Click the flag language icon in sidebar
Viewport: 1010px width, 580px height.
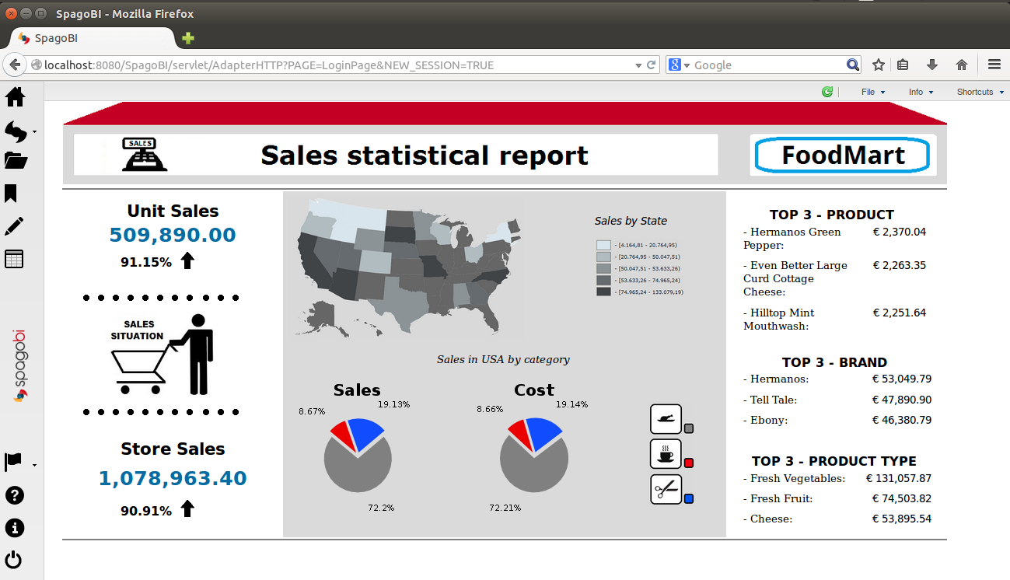click(x=13, y=462)
